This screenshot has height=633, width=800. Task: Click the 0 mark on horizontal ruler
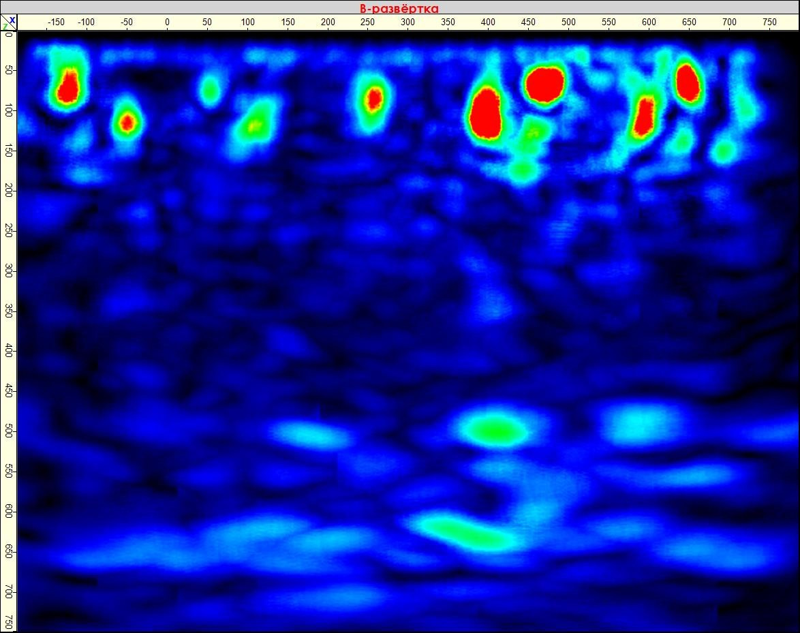pyautogui.click(x=166, y=21)
